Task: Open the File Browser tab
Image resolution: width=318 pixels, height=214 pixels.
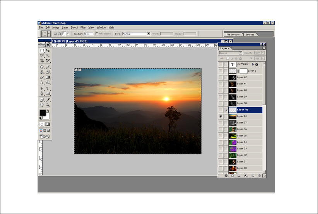Action: tap(234, 34)
